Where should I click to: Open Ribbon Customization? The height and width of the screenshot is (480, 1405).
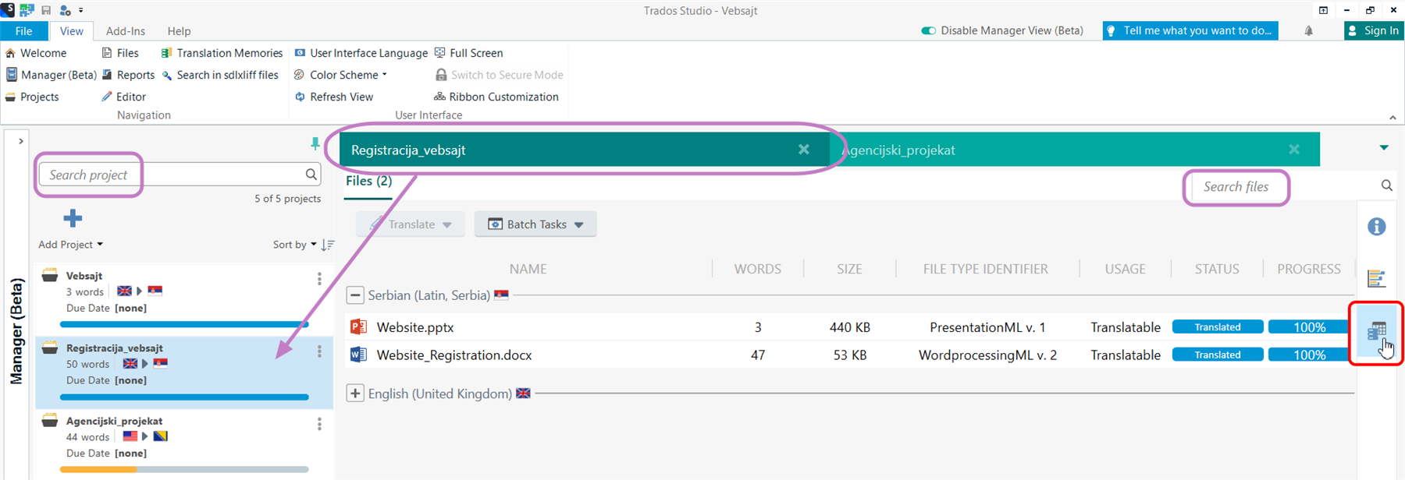click(x=496, y=97)
